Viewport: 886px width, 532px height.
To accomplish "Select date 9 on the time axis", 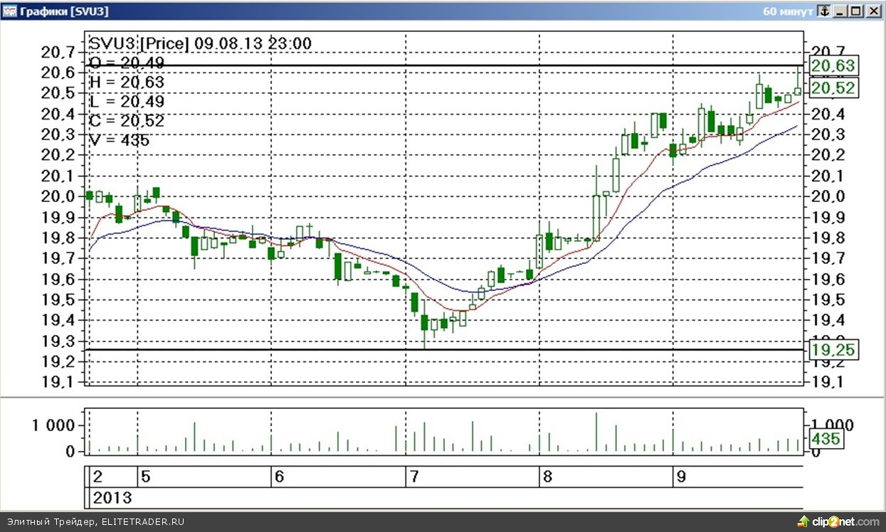I will pyautogui.click(x=680, y=477).
